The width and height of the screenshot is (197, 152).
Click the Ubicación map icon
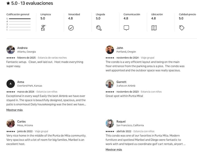[x=154, y=28]
